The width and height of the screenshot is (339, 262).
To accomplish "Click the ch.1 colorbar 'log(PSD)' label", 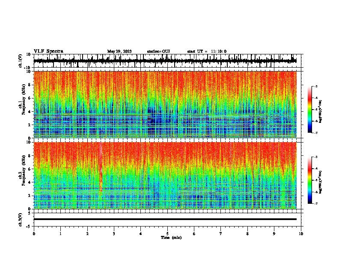I will [x=320, y=112].
